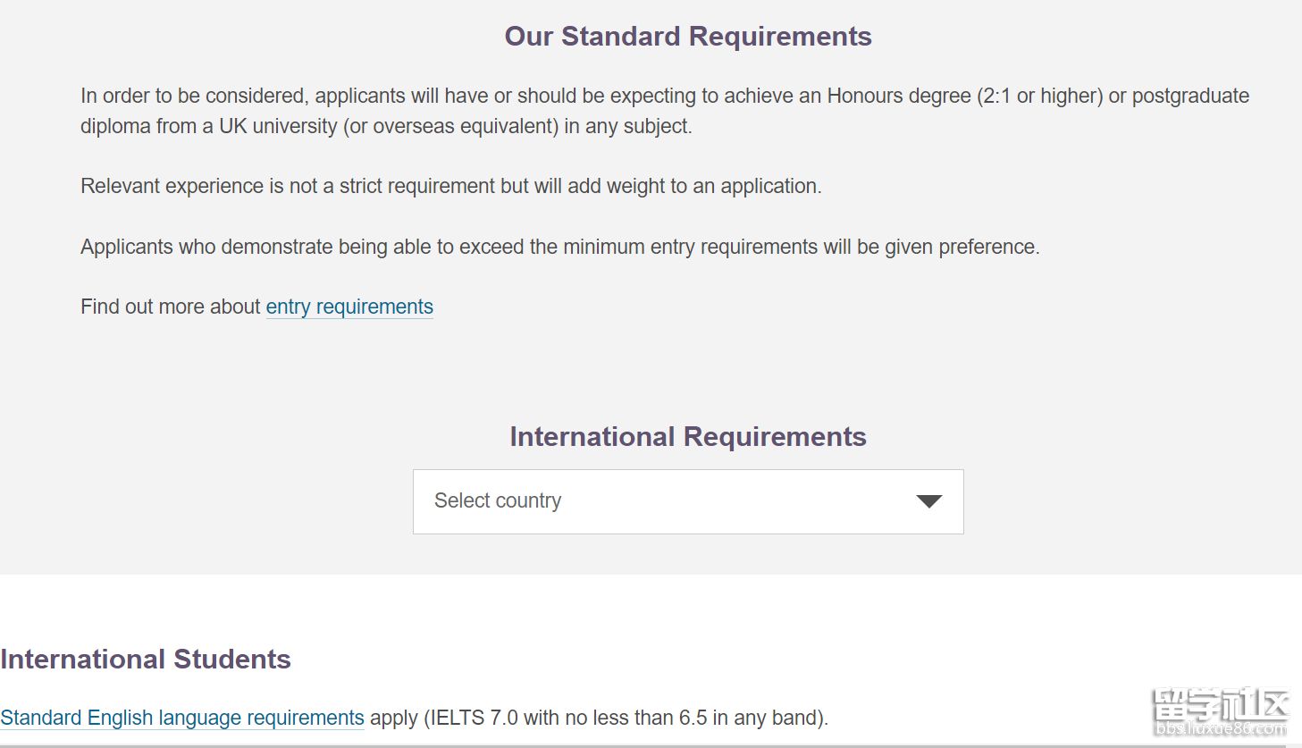Click the '(or overseas equivalent)' text
The height and width of the screenshot is (748, 1302).
(x=453, y=126)
